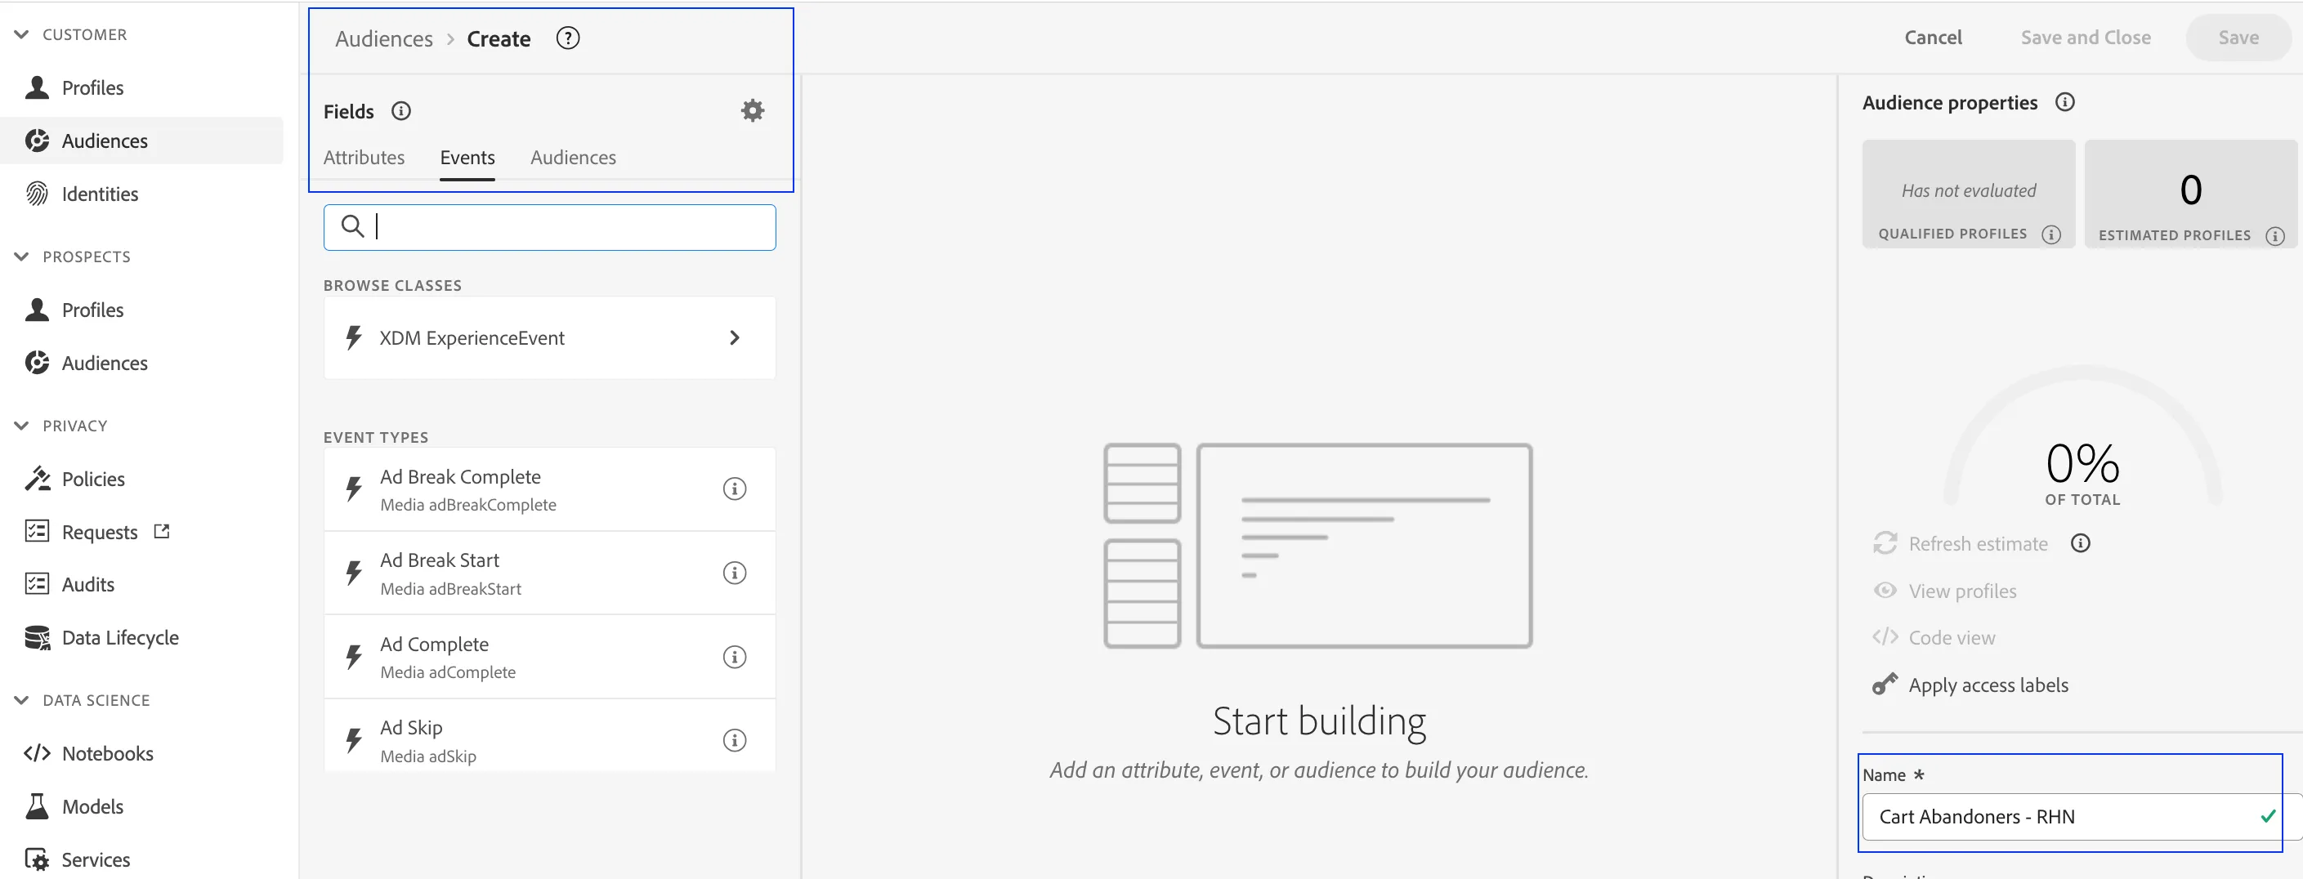This screenshot has height=879, width=2303.
Task: Show info for Ad Skip event
Action: point(734,741)
